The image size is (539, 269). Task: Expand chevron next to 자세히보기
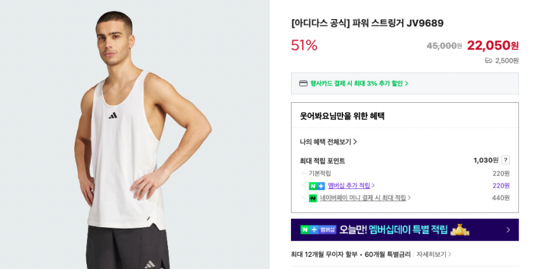point(450,254)
